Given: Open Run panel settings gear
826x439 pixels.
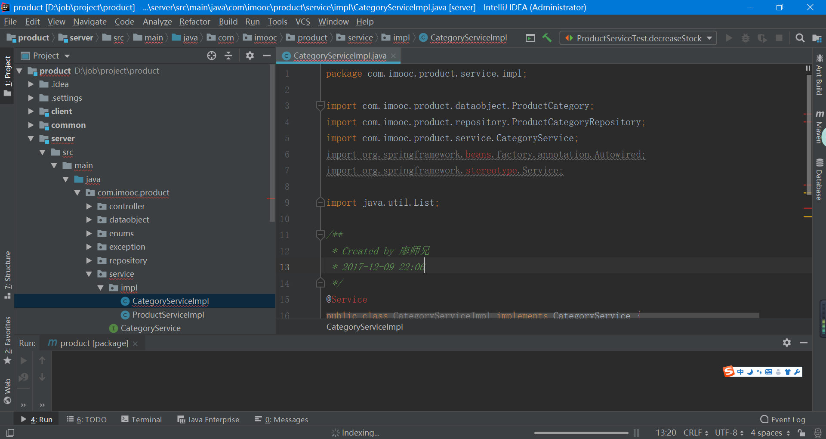Looking at the screenshot, I should coord(787,343).
